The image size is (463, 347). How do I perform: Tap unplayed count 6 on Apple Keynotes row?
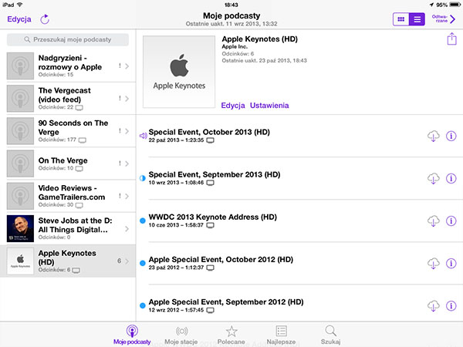pos(120,261)
